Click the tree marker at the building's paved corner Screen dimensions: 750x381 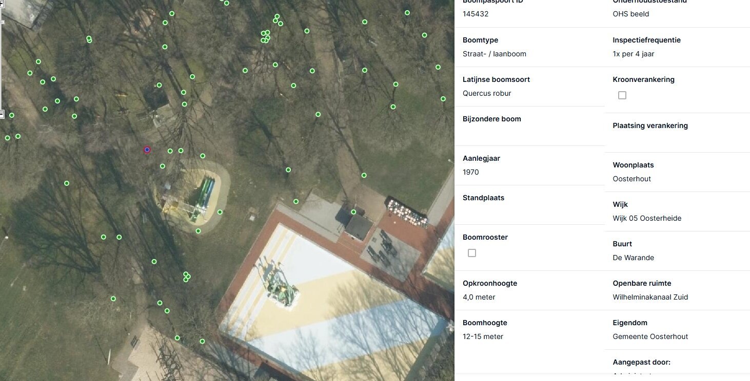point(296,201)
